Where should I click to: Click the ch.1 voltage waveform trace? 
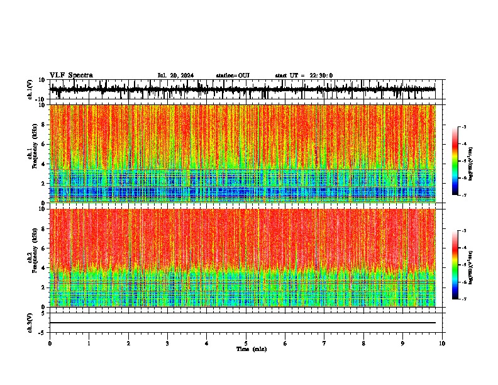click(x=242, y=90)
